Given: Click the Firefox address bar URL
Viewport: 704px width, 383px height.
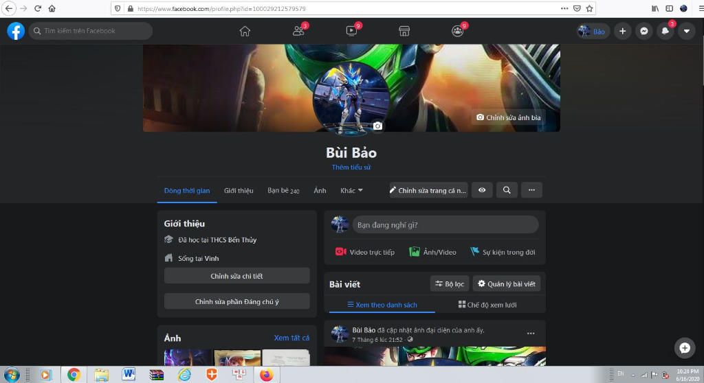Looking at the screenshot, I should pos(221,8).
